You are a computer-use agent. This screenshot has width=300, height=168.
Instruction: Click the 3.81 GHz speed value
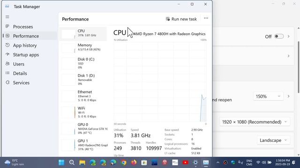click(x=141, y=135)
